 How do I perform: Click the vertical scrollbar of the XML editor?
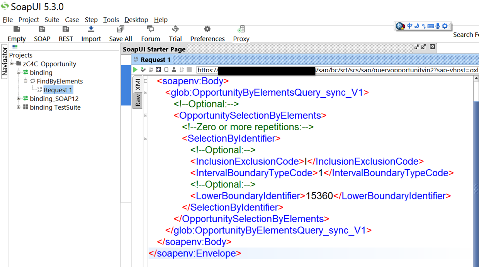click(476, 170)
